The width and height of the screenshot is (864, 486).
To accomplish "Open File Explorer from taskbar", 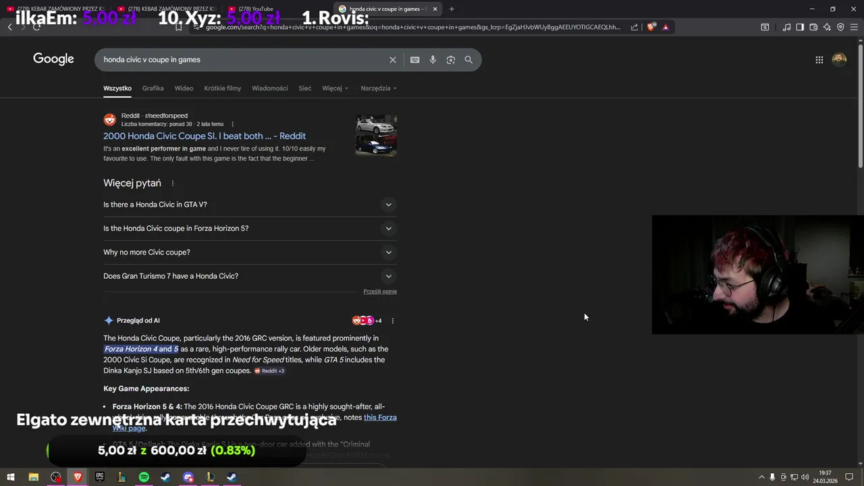I will 33,477.
